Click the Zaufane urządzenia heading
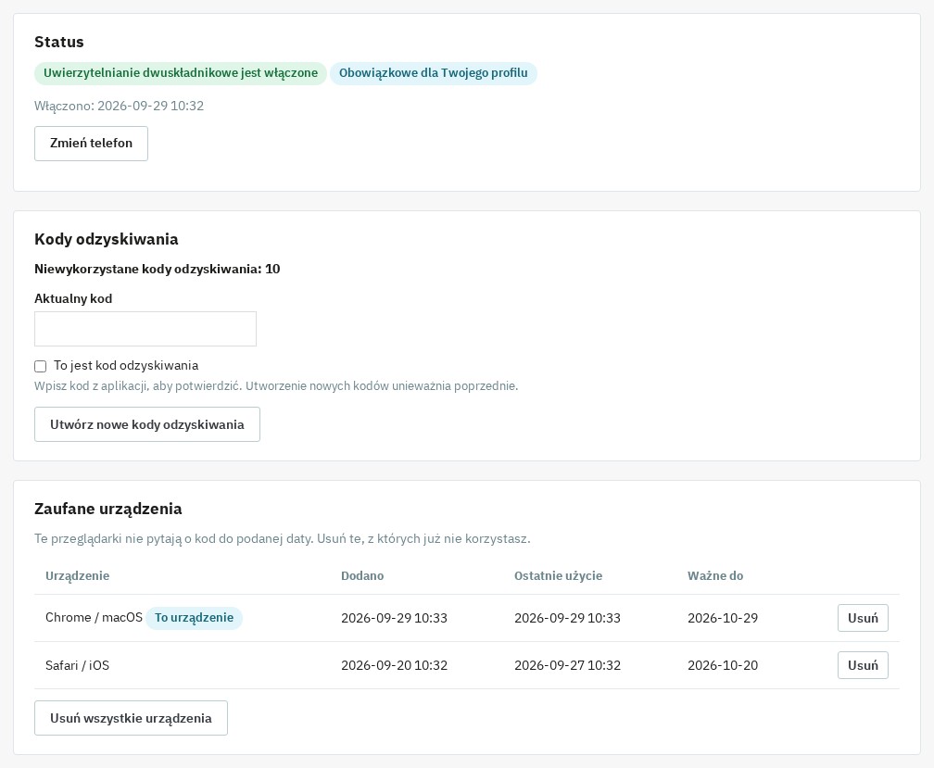The width and height of the screenshot is (934, 768). 107,509
